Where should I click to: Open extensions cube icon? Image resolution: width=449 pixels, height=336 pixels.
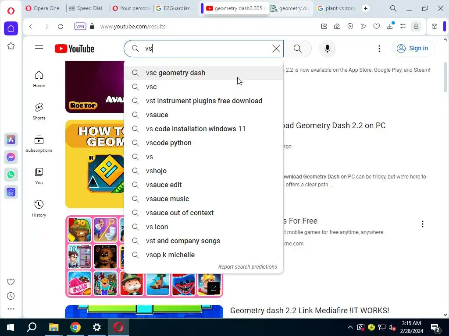click(435, 27)
